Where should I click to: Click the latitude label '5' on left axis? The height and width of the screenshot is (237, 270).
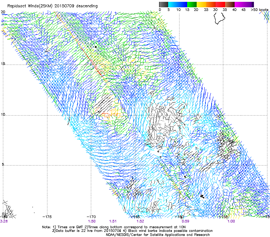[3, 164]
